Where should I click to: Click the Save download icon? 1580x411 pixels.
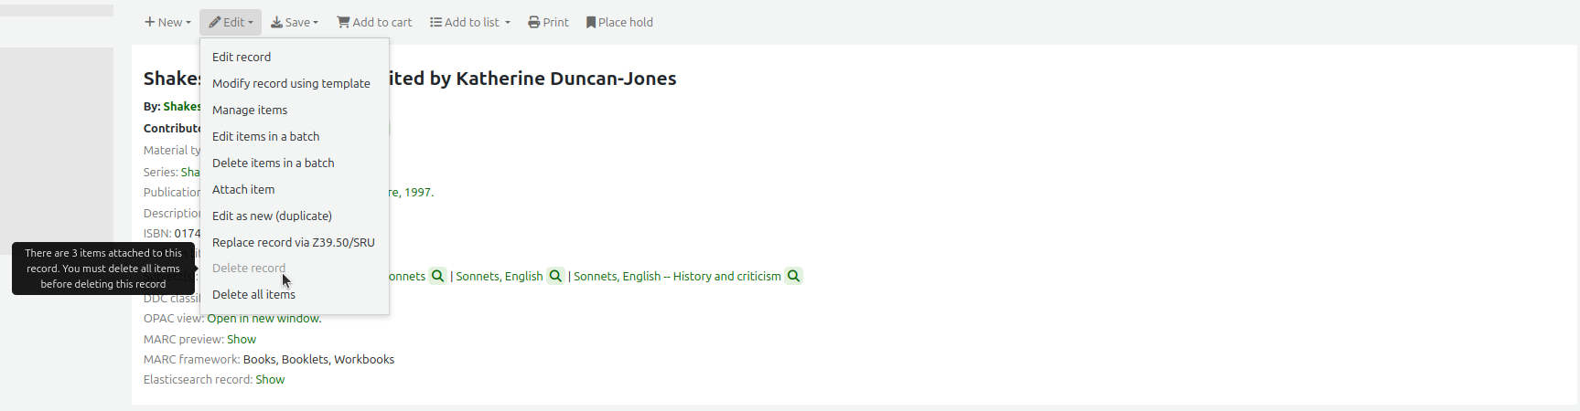click(276, 22)
